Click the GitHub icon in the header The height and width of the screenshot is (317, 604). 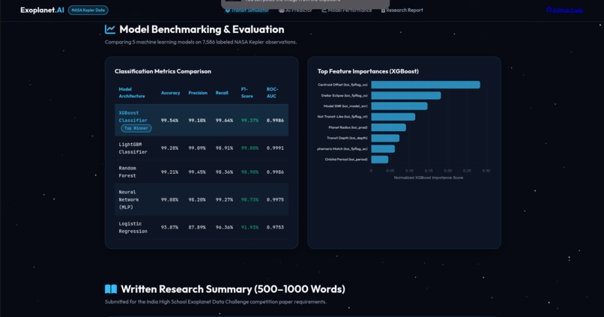tap(549, 10)
